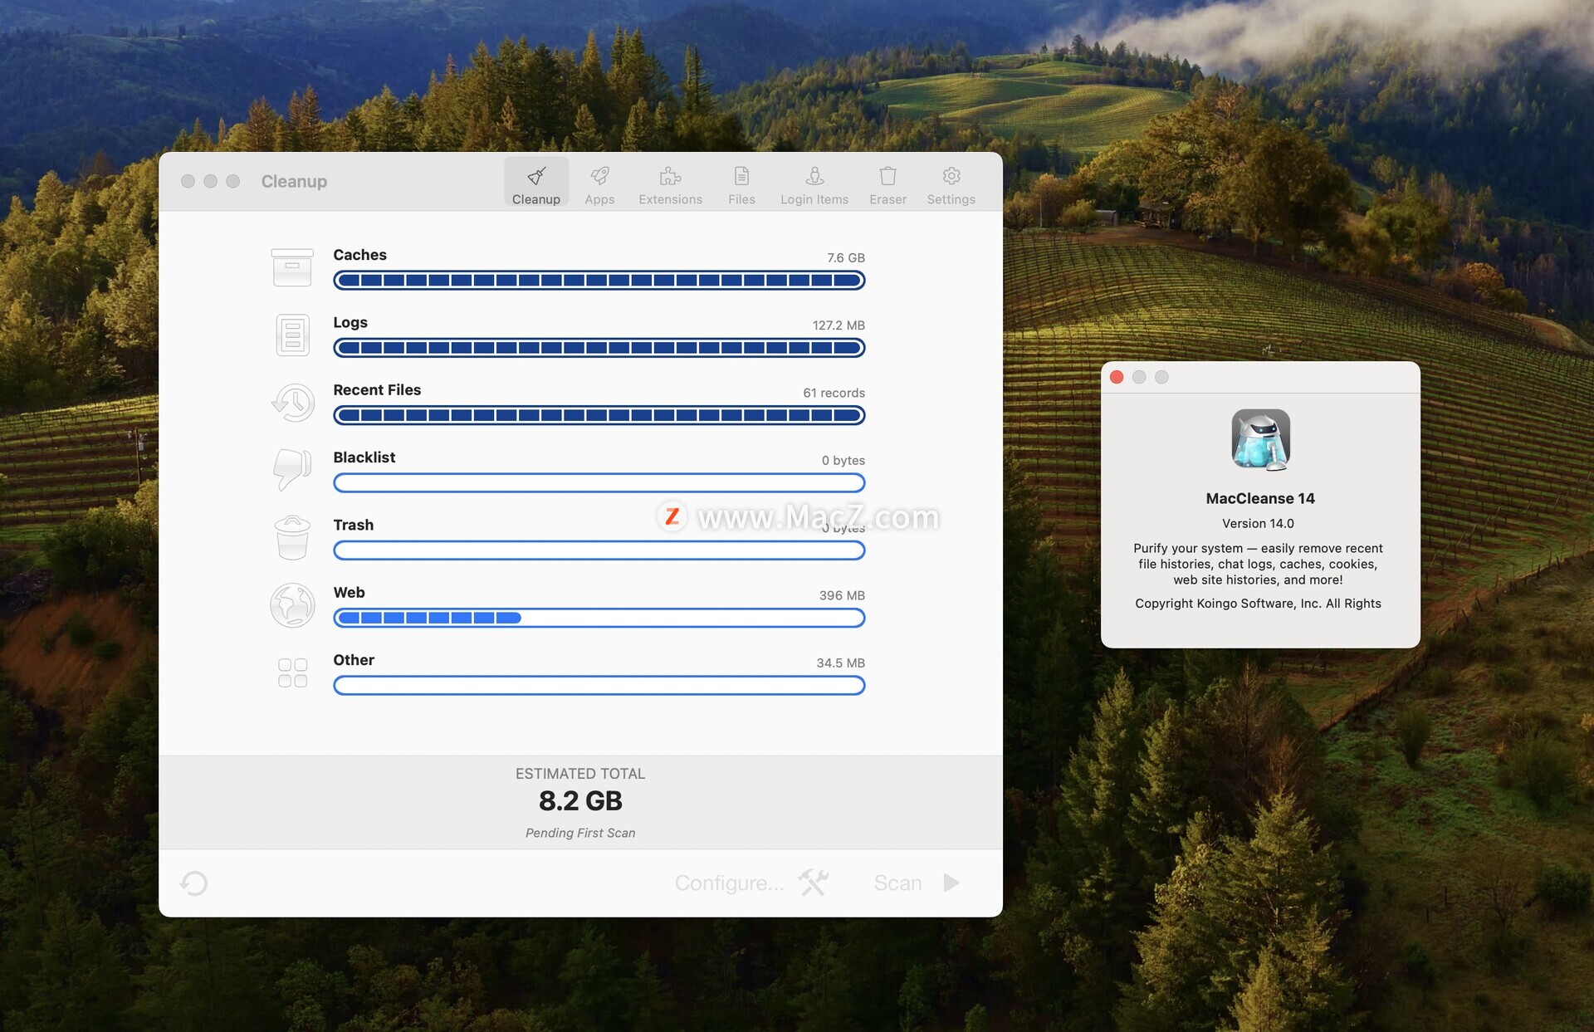Click the Caches progress bar
Viewport: 1594px width, 1032px height.
click(x=599, y=281)
